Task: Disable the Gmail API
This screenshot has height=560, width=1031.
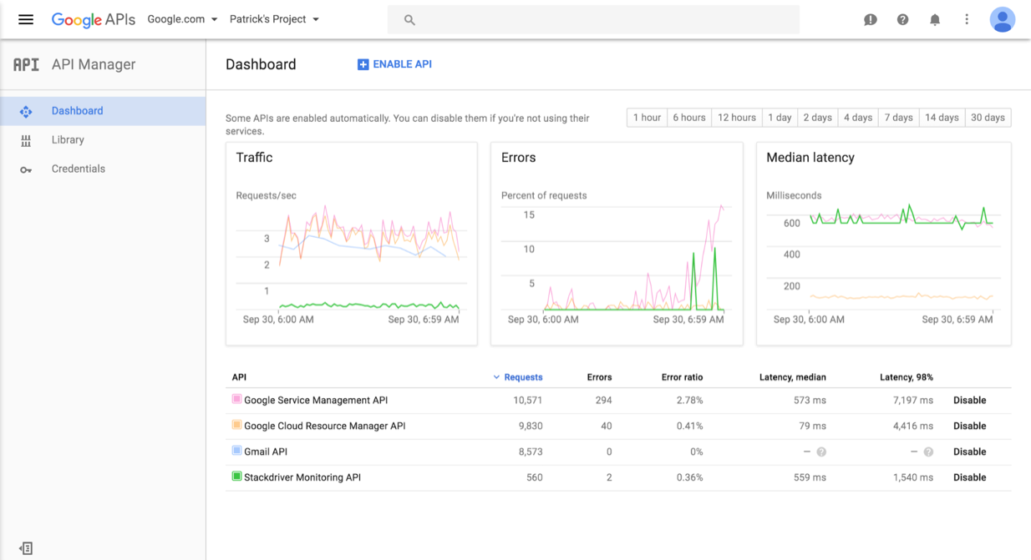Action: coord(969,452)
